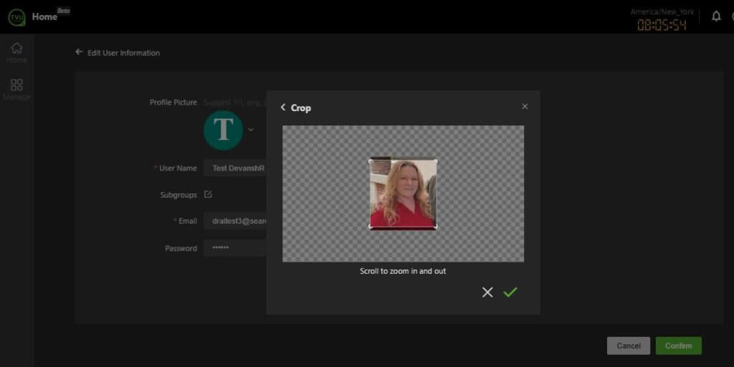Click the TVU logo icon
Screen dimensions: 734x367
(x=16, y=17)
